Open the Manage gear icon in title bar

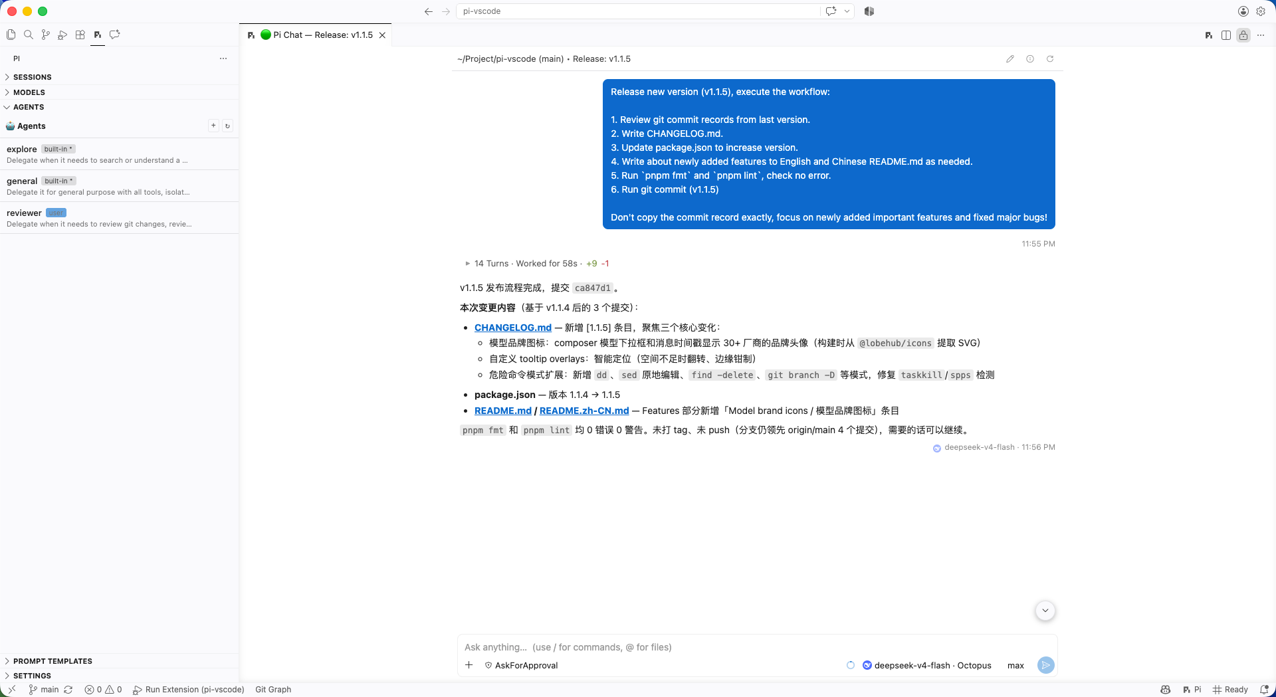(1261, 11)
